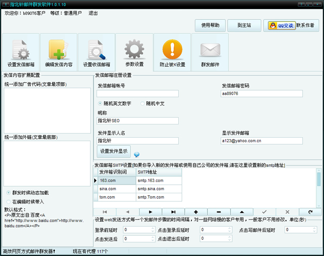
Task: Click the 发件显示人名 input field
Action: [x=137, y=141]
